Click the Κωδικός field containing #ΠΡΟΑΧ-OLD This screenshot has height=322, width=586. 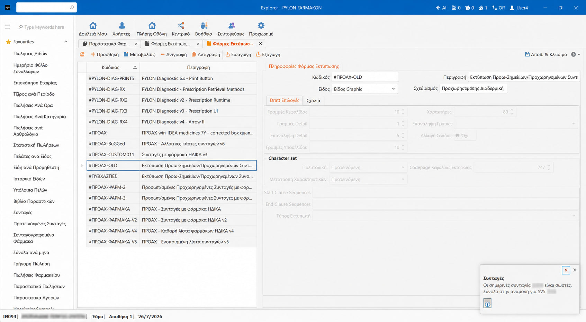pos(365,77)
